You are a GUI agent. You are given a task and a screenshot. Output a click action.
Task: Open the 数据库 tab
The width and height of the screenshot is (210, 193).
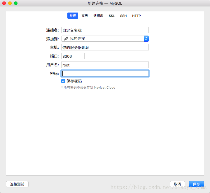[98, 16]
